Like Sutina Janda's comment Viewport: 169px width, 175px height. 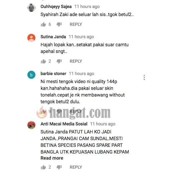click(43, 61)
